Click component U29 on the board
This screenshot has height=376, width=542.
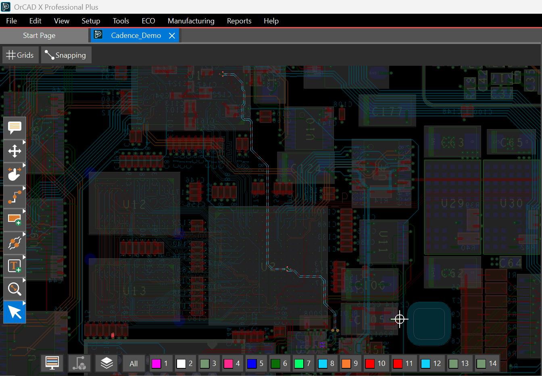click(x=452, y=207)
